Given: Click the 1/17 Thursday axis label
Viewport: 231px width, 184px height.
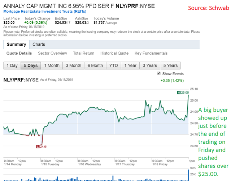Looking at the screenshot, I should [125, 164].
